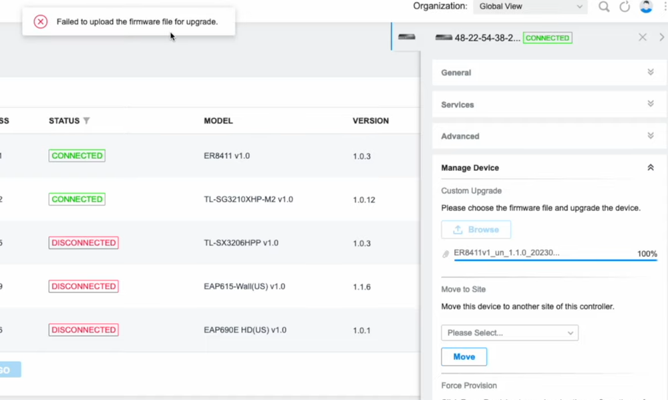
Task: Open the Please Select site dropdown
Action: click(x=510, y=333)
